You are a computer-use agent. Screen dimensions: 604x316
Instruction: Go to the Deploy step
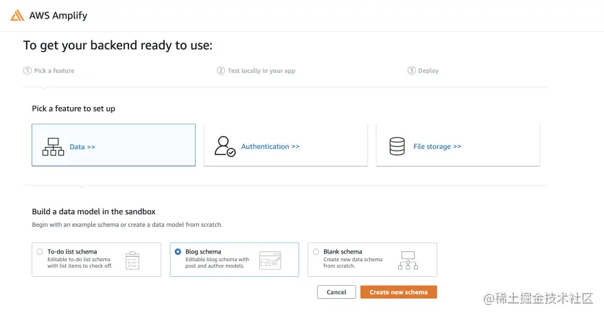428,71
